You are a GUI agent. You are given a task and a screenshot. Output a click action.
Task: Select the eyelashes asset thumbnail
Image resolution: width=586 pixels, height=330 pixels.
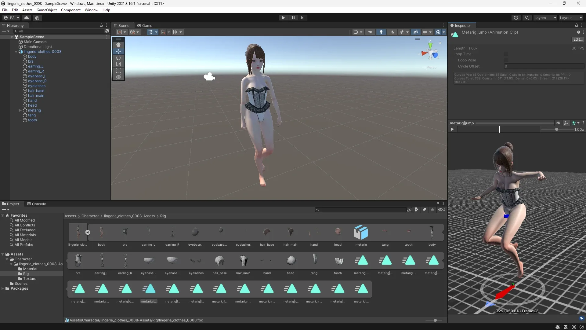click(243, 232)
